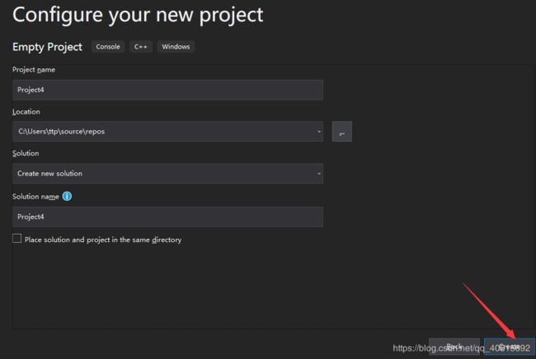536x359 pixels.
Task: Click the 'Solution name' field label
Action: coord(35,197)
